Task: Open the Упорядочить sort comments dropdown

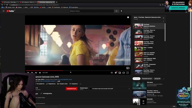Action: click(46, 94)
